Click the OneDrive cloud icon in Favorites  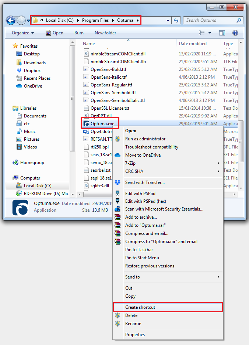(x=19, y=86)
